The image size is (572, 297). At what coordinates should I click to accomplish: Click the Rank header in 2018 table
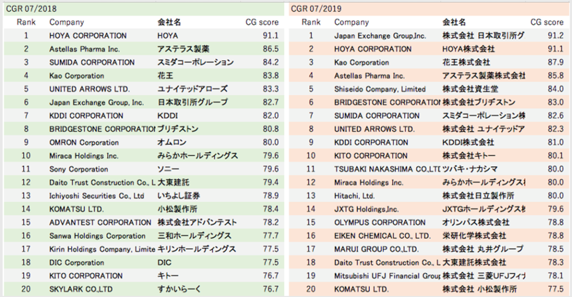pos(26,22)
